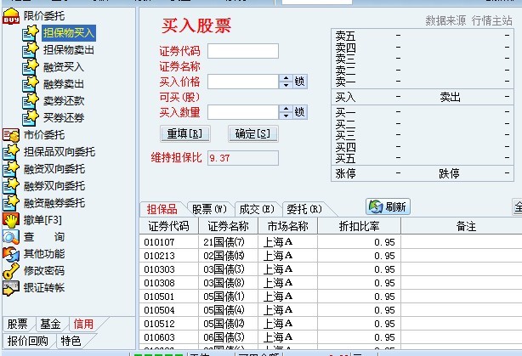Click the 证券代码 input field
The height and width of the screenshot is (356, 522).
[242, 51]
